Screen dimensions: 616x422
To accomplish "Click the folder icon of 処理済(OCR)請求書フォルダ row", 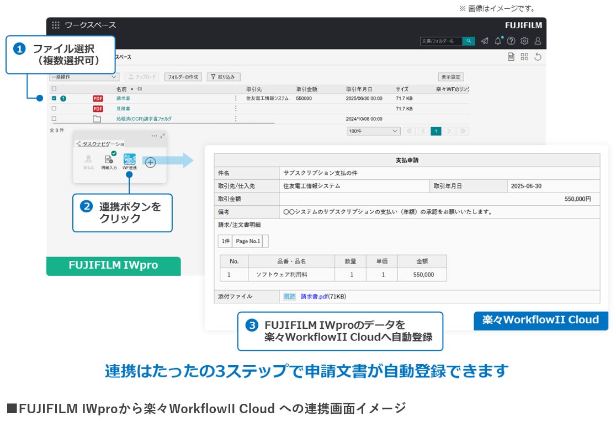I will [97, 119].
